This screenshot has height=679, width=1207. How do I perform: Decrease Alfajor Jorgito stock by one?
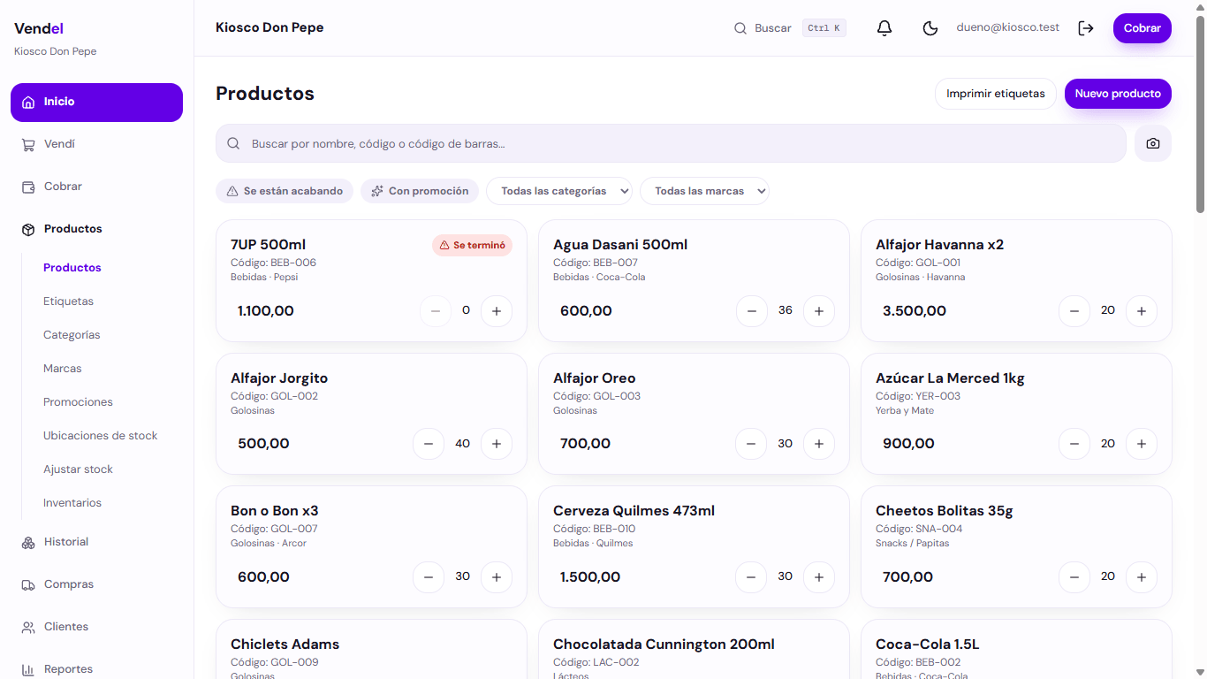pyautogui.click(x=429, y=444)
